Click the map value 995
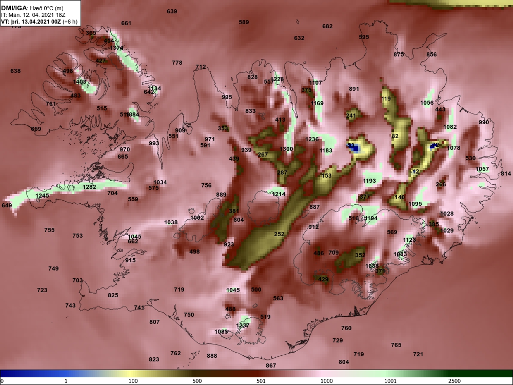Image resolution: width=513 pixels, height=385 pixels. coord(227,97)
